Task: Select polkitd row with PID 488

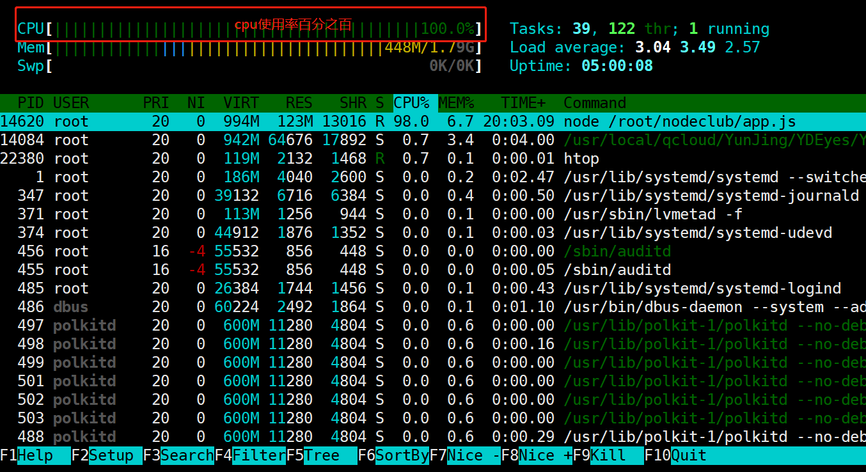Action: click(433, 437)
